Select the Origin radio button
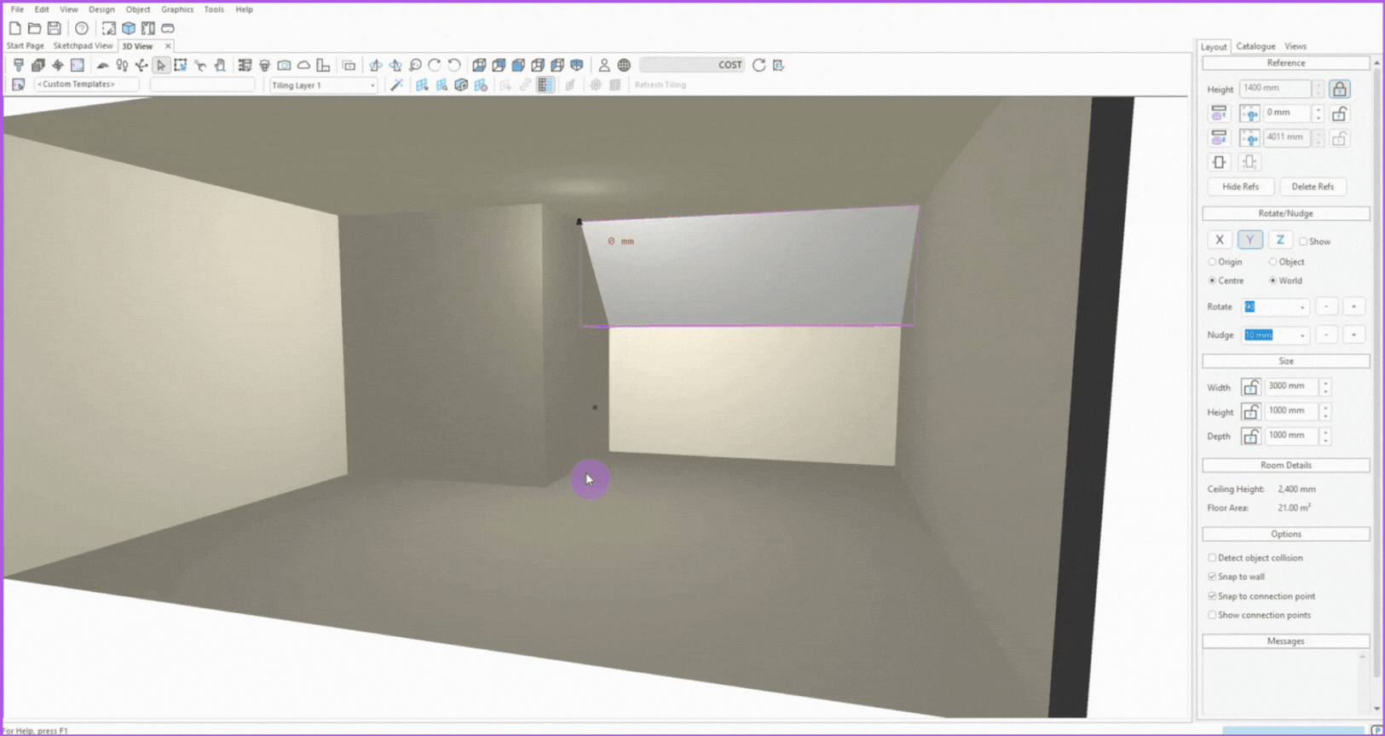 pyautogui.click(x=1212, y=262)
